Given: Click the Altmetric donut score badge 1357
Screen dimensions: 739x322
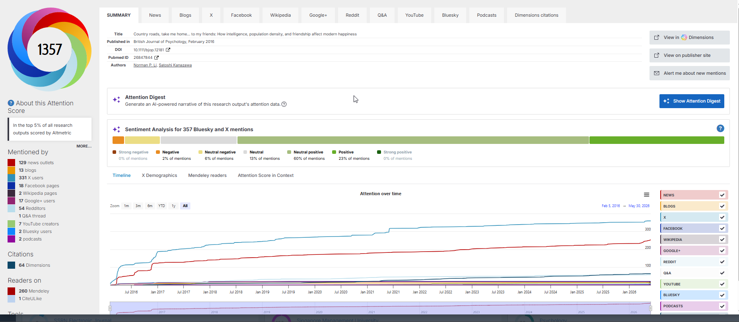Looking at the screenshot, I should coord(49,49).
